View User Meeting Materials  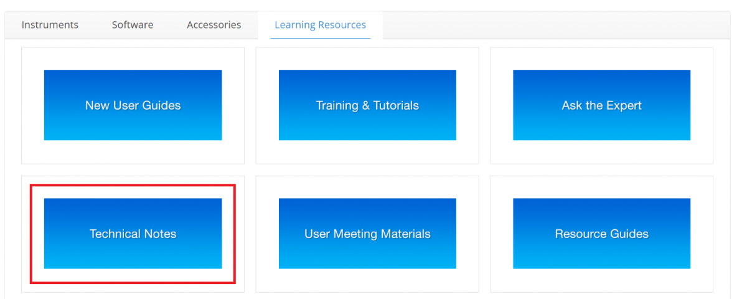367,234
